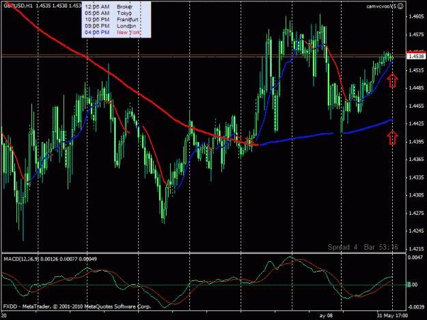The height and width of the screenshot is (320, 427).
Task: Click the 31 May 17:00 time axis label
Action: (x=392, y=316)
